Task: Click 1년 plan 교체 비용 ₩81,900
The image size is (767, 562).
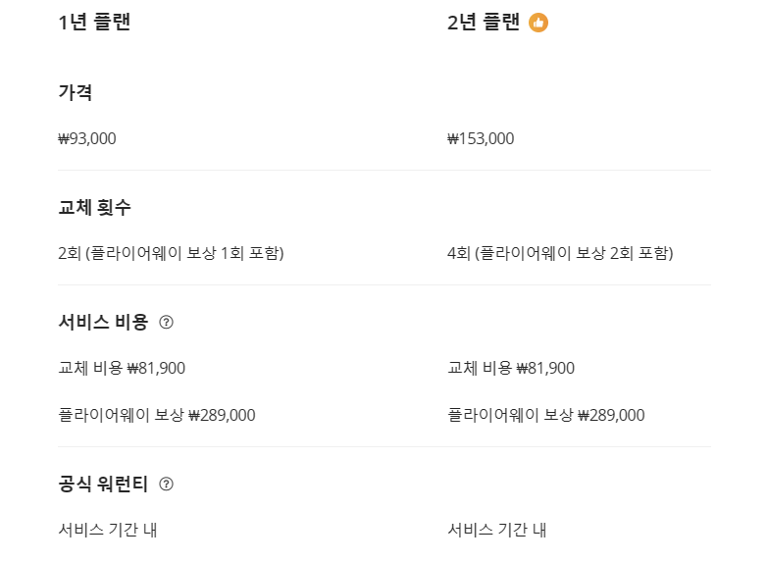Action: point(122,368)
